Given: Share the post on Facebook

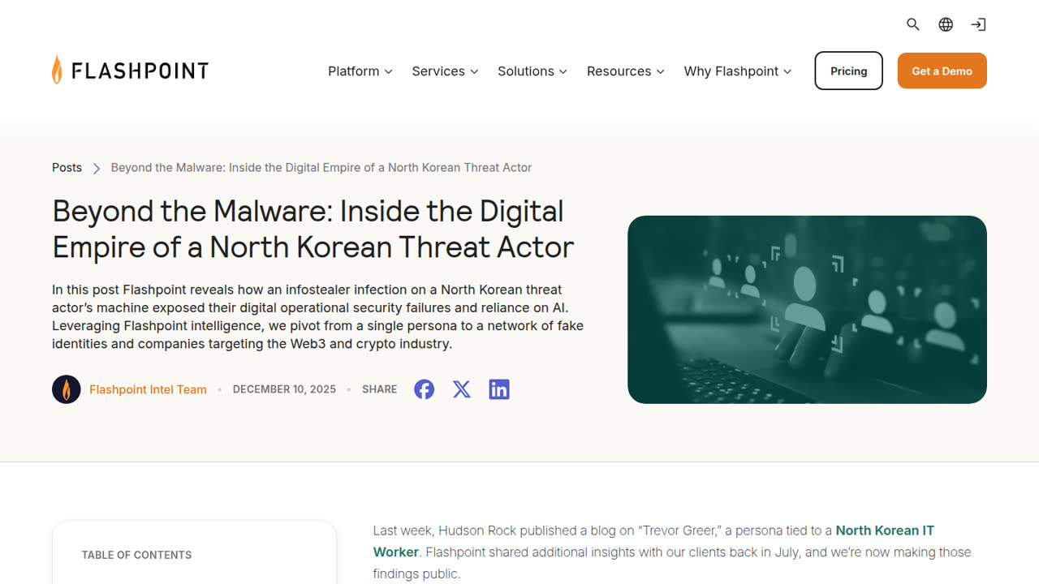Looking at the screenshot, I should point(424,389).
